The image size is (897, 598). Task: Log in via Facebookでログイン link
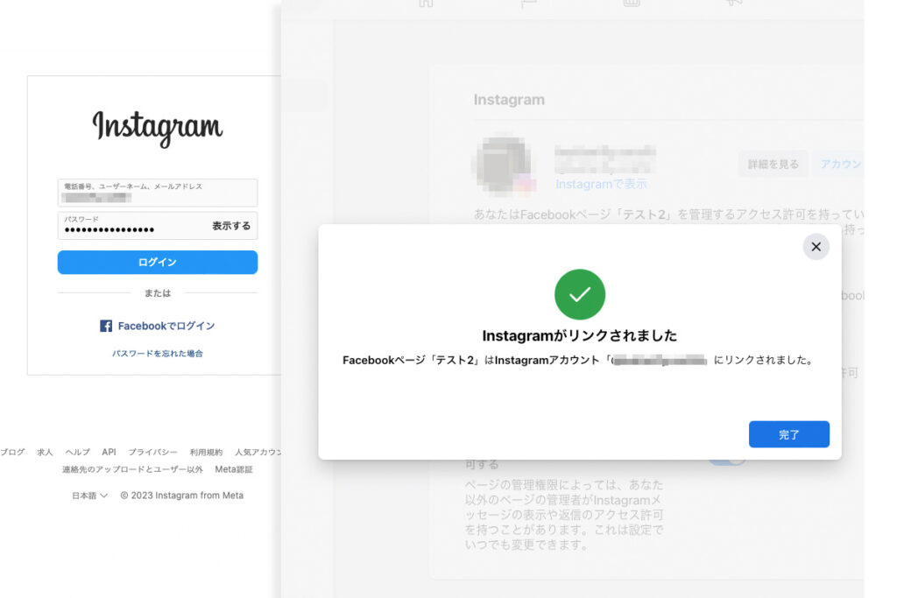pyautogui.click(x=166, y=326)
